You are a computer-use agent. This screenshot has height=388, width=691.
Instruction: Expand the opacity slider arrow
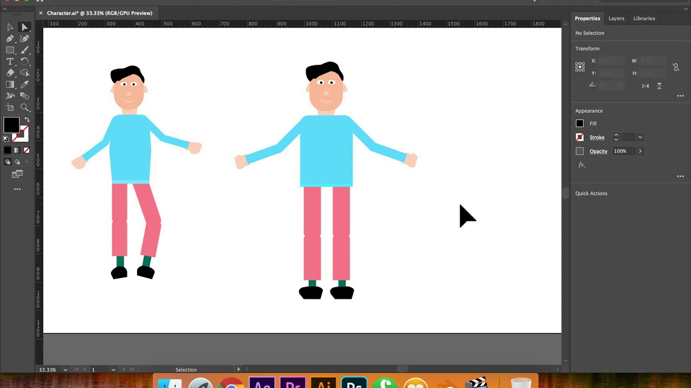tap(640, 151)
